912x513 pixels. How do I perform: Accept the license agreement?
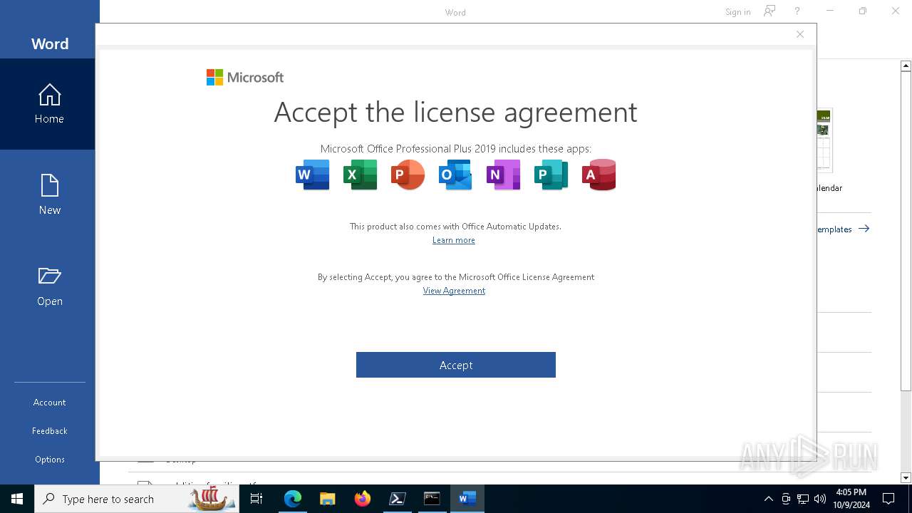[x=456, y=365]
